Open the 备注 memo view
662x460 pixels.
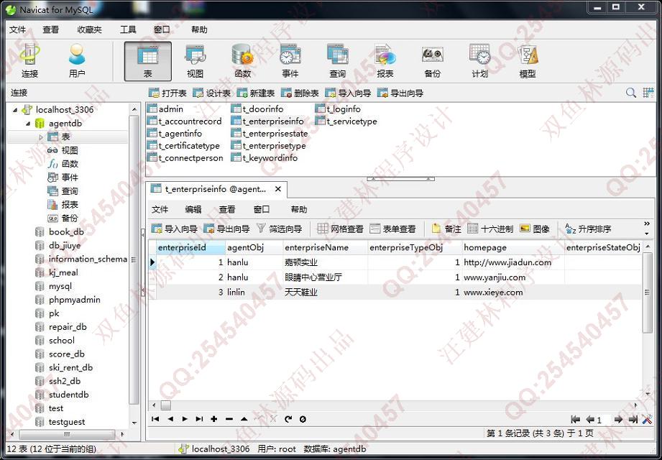(446, 229)
